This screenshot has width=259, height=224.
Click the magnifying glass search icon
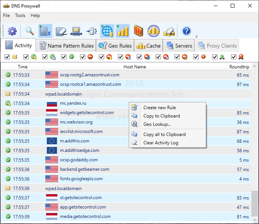pos(30,31)
